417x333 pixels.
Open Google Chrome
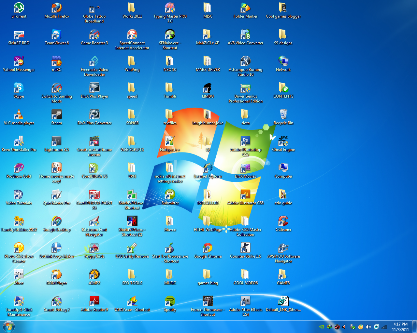(208, 248)
